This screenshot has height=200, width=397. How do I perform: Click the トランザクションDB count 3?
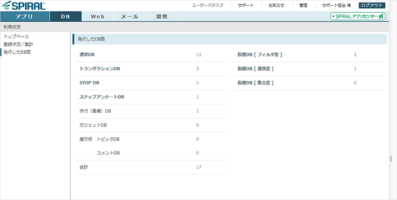coord(197,69)
